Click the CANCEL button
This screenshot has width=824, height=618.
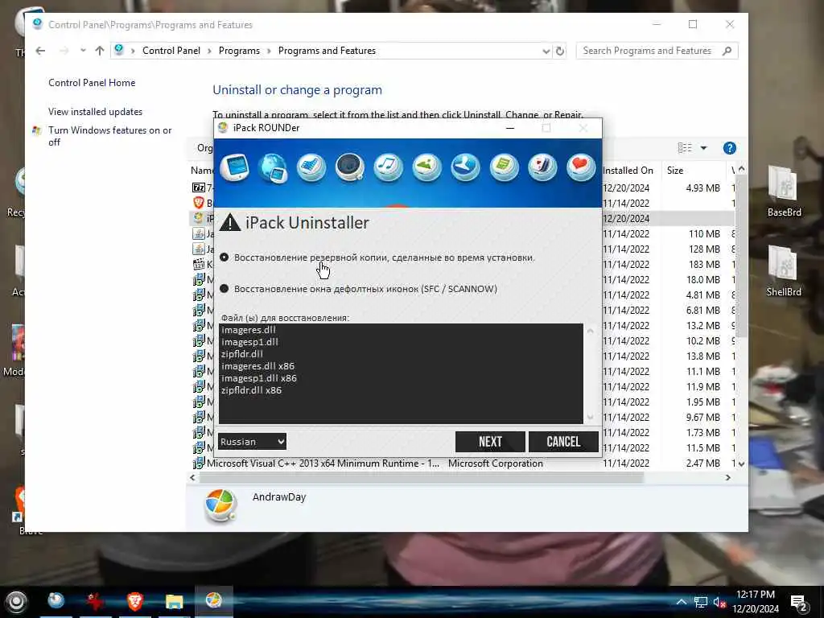(x=563, y=442)
